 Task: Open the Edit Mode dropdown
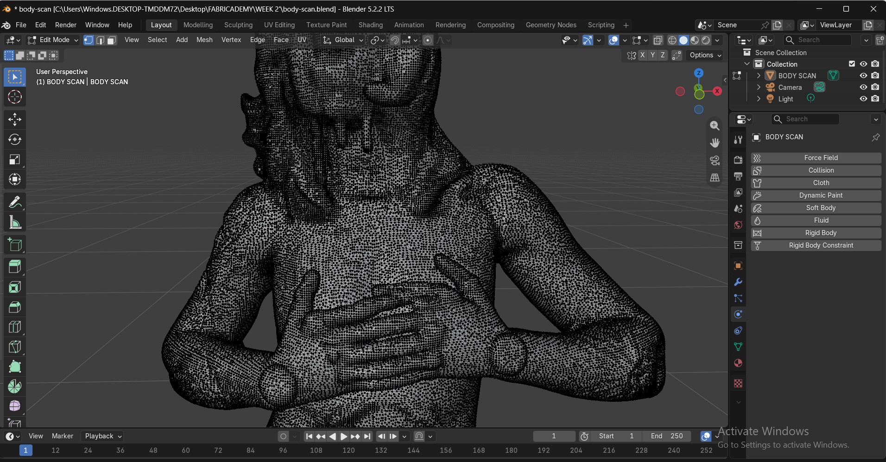pyautogui.click(x=53, y=40)
